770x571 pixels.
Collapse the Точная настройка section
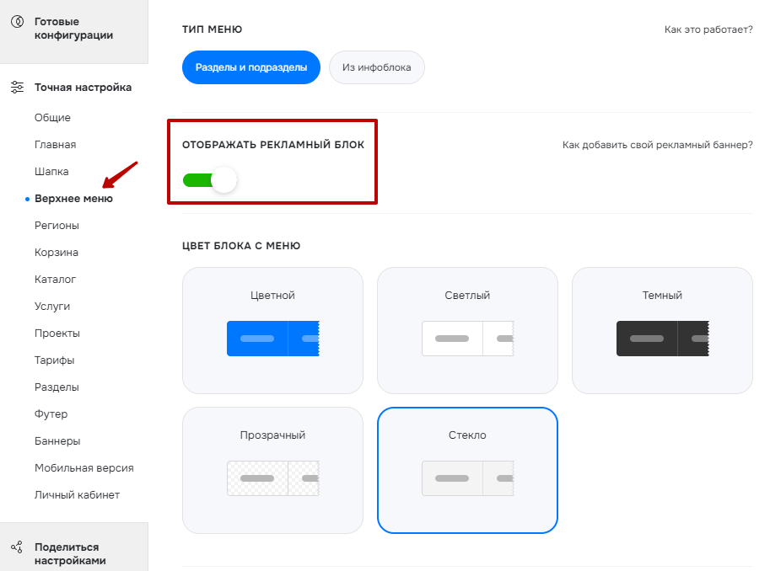coord(83,88)
